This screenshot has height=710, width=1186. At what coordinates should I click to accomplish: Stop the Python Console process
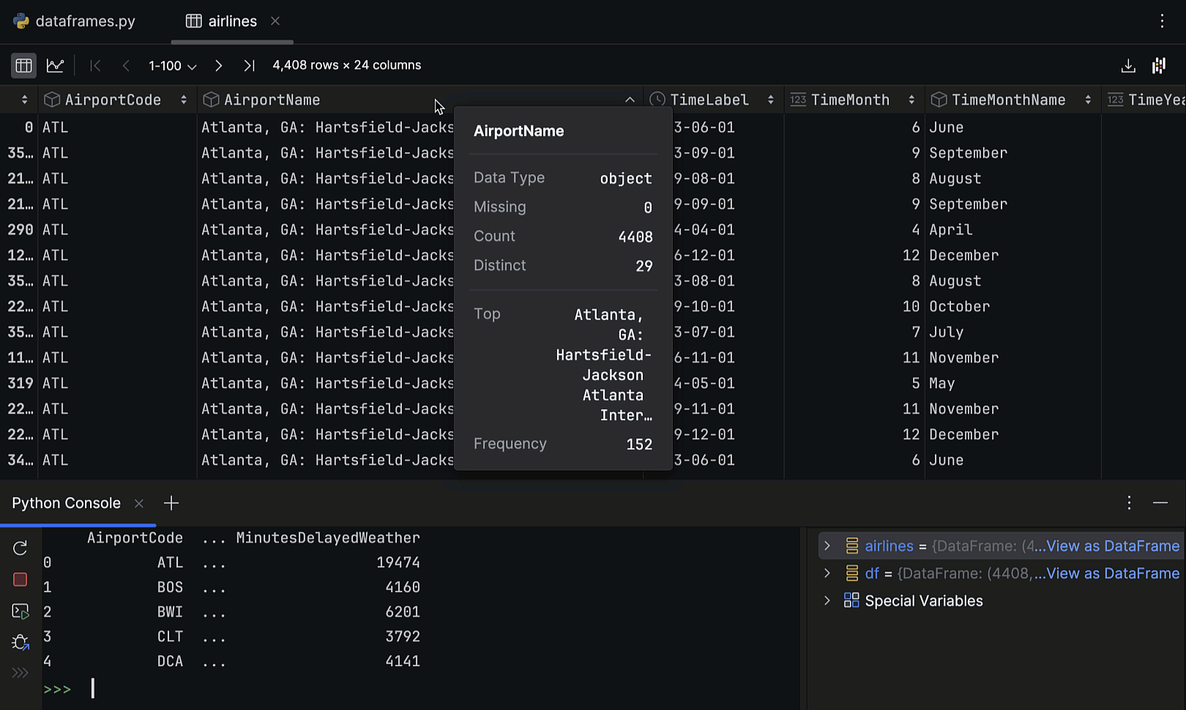20,579
